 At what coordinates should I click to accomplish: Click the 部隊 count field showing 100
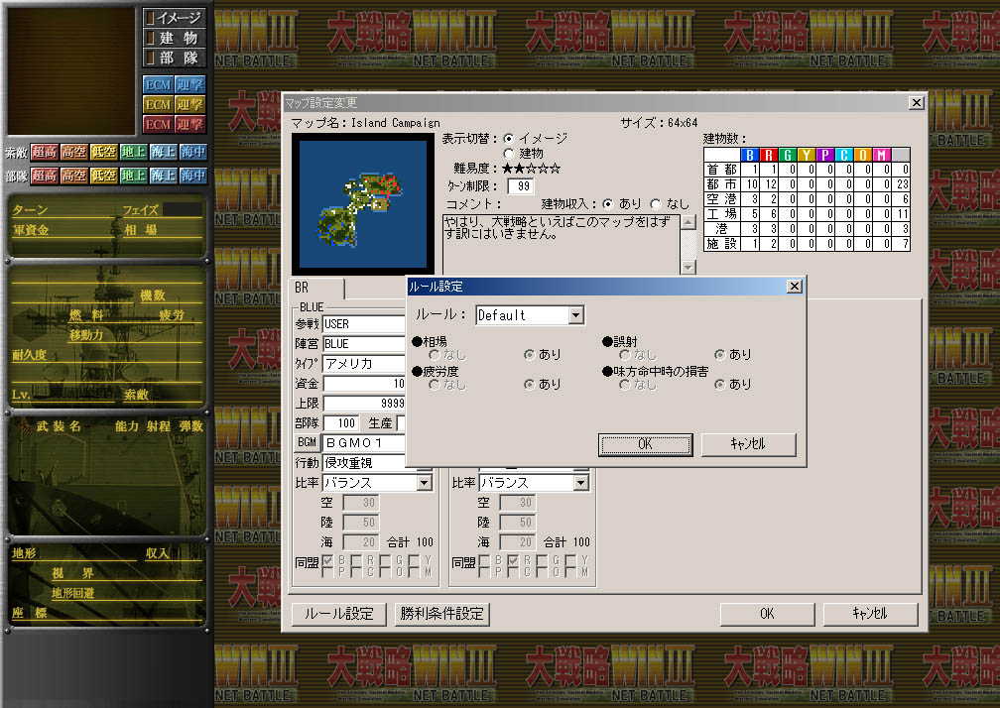[x=341, y=423]
